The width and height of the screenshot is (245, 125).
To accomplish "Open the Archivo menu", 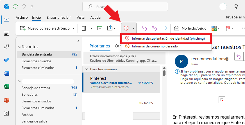I will [22, 18].
